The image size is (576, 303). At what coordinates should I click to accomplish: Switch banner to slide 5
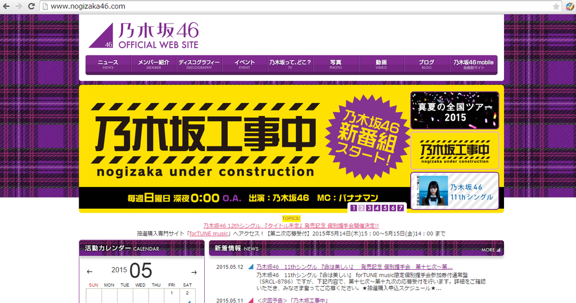[x=385, y=208]
